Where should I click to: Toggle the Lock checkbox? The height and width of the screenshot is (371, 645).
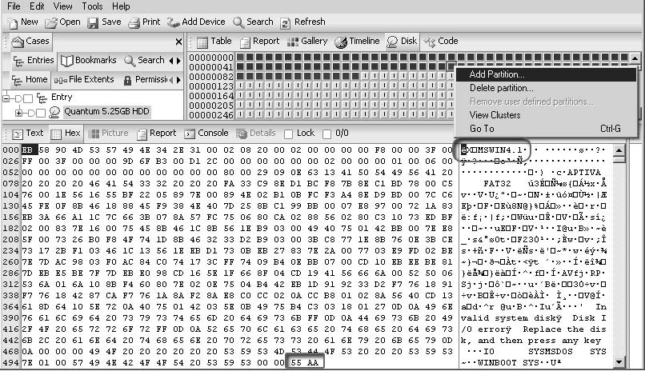pos(288,134)
